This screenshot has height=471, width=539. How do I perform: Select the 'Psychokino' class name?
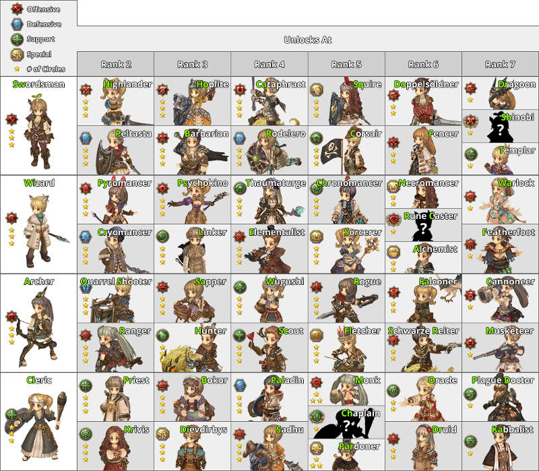[203, 183]
